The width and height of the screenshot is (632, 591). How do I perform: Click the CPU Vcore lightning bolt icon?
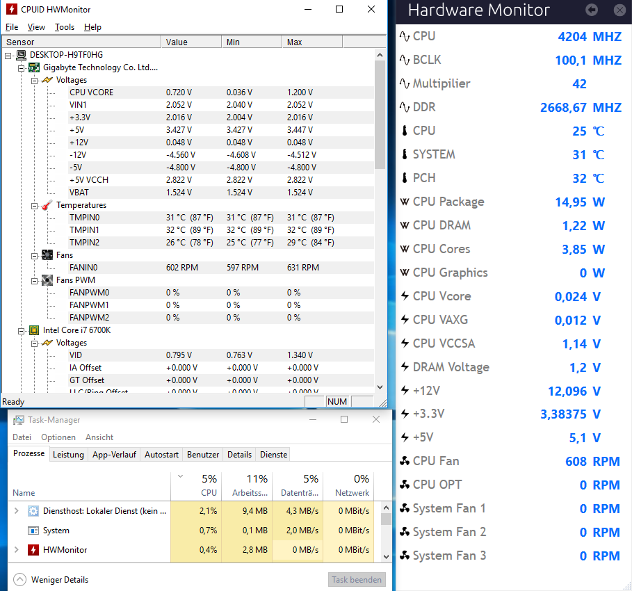pyautogui.click(x=405, y=296)
